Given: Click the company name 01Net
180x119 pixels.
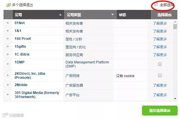Looking at the screenshot, I should tap(20, 23).
